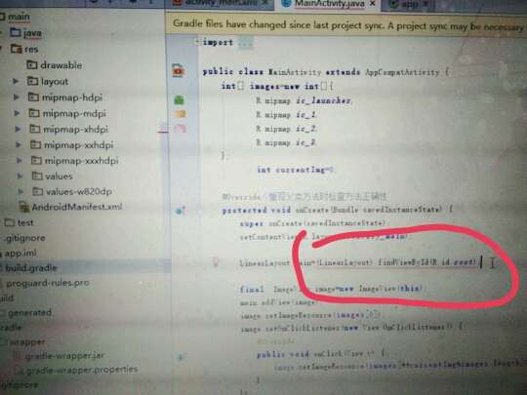Expand the mipmap-xxxhdpi folder
Screen dimensions: 527x395
[x=20, y=160]
